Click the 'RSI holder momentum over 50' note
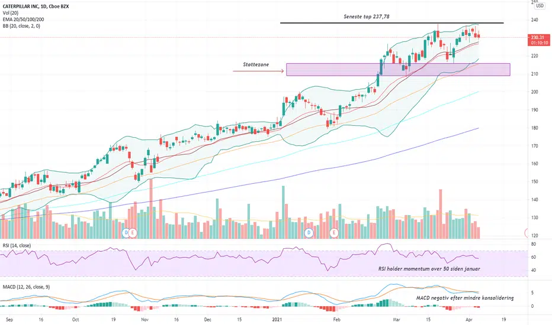 pyautogui.click(x=429, y=269)
